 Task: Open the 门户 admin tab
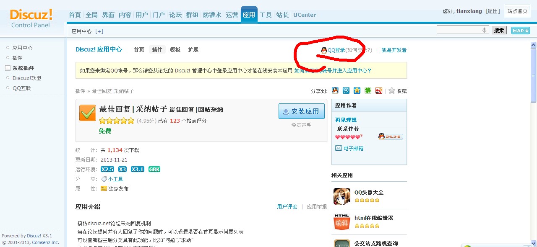(x=159, y=15)
